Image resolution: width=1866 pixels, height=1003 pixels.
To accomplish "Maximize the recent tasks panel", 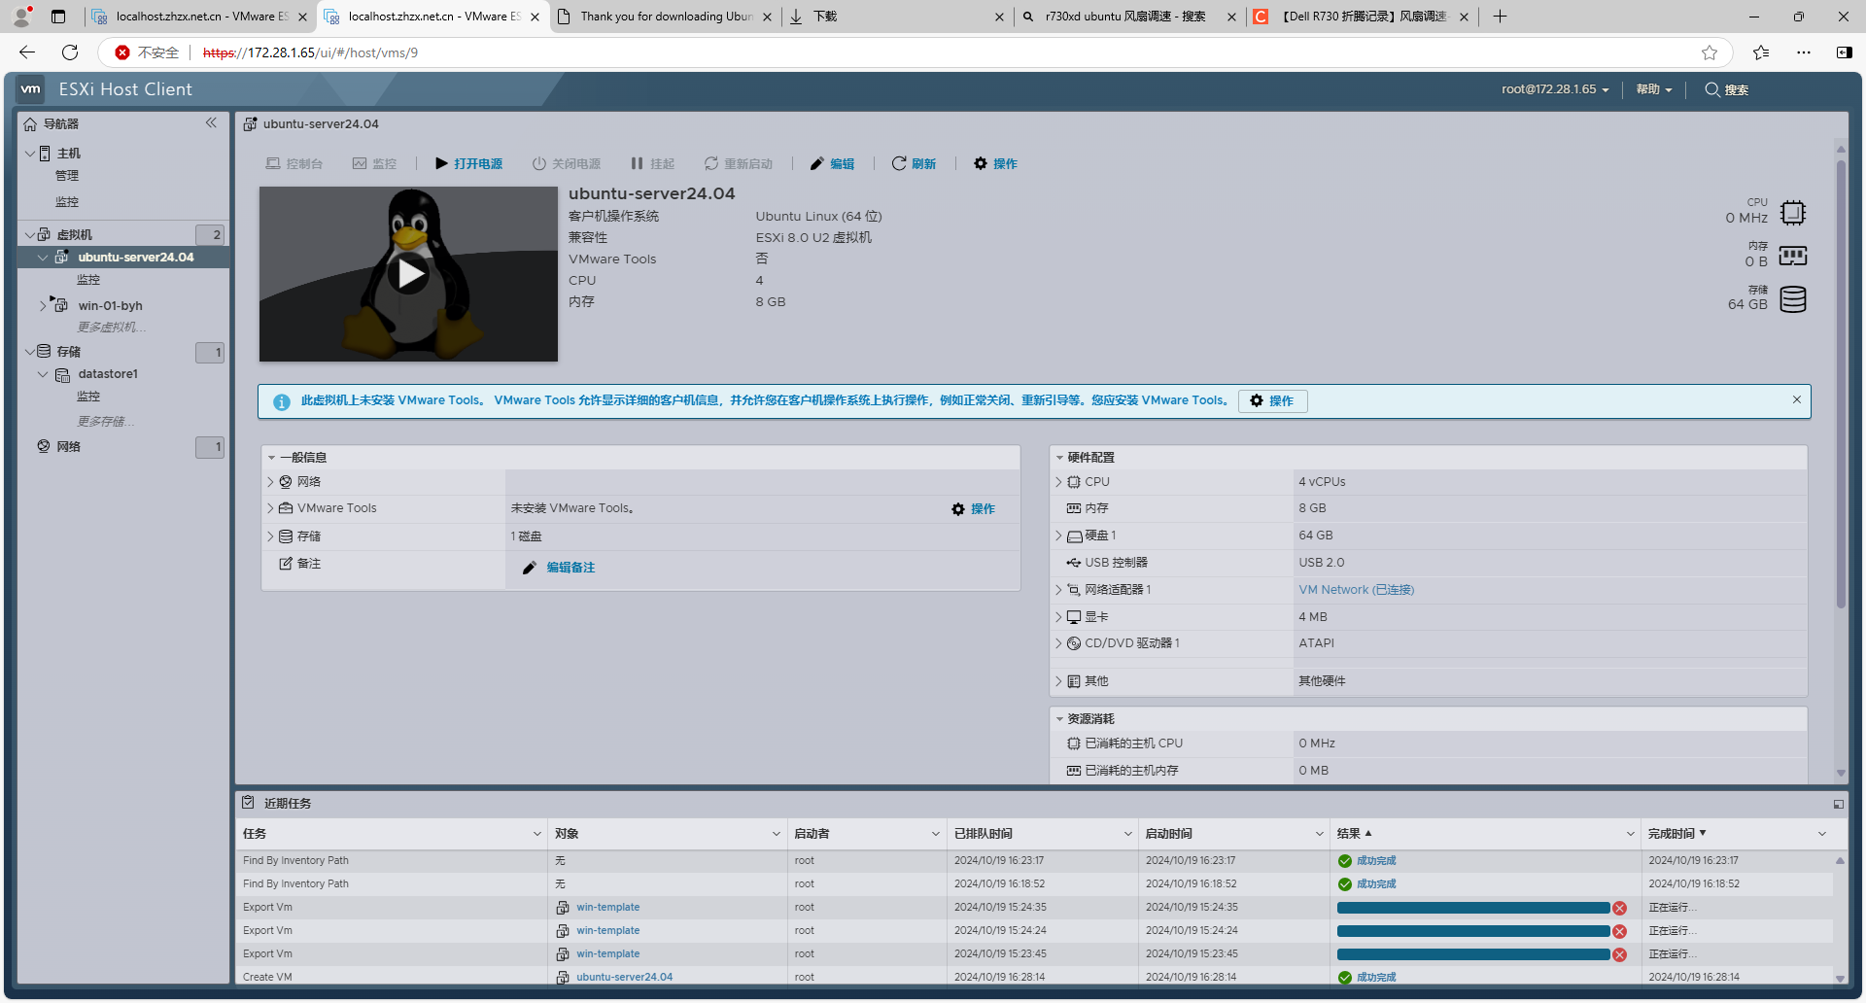I will 1838,804.
